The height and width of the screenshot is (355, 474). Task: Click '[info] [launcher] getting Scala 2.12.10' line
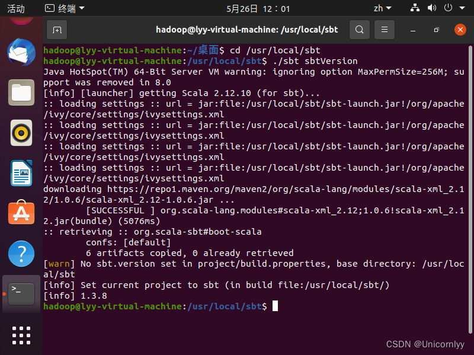tap(181, 93)
